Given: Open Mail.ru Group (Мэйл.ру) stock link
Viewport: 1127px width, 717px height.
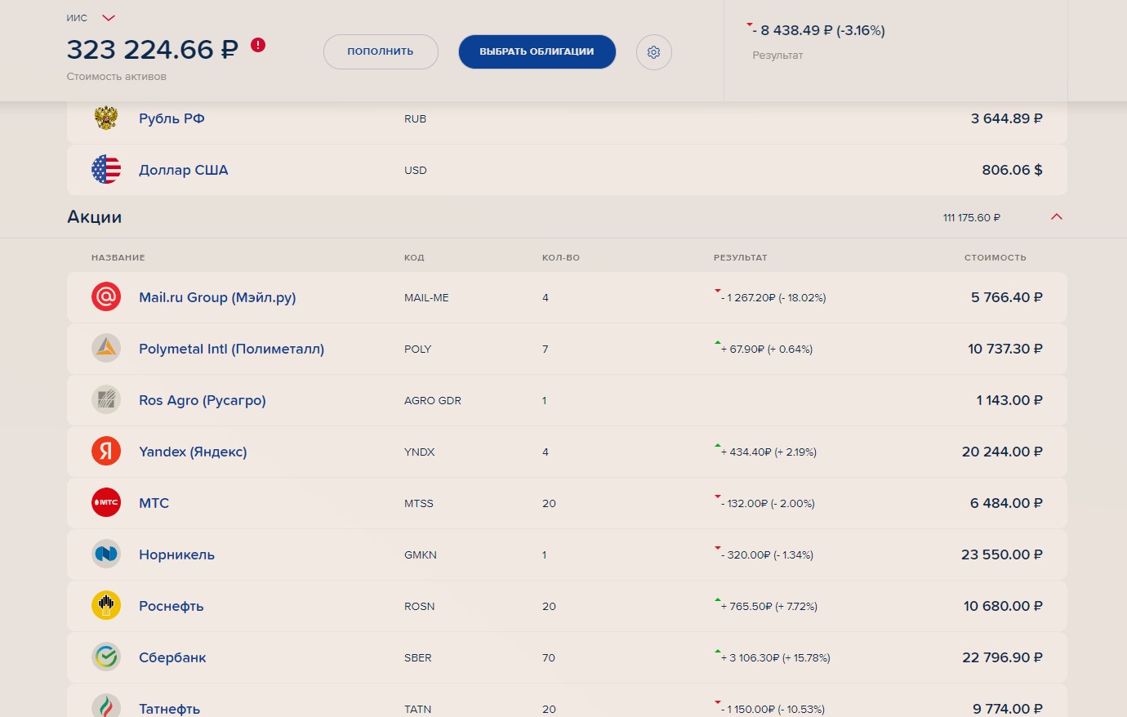Looking at the screenshot, I should 217,297.
